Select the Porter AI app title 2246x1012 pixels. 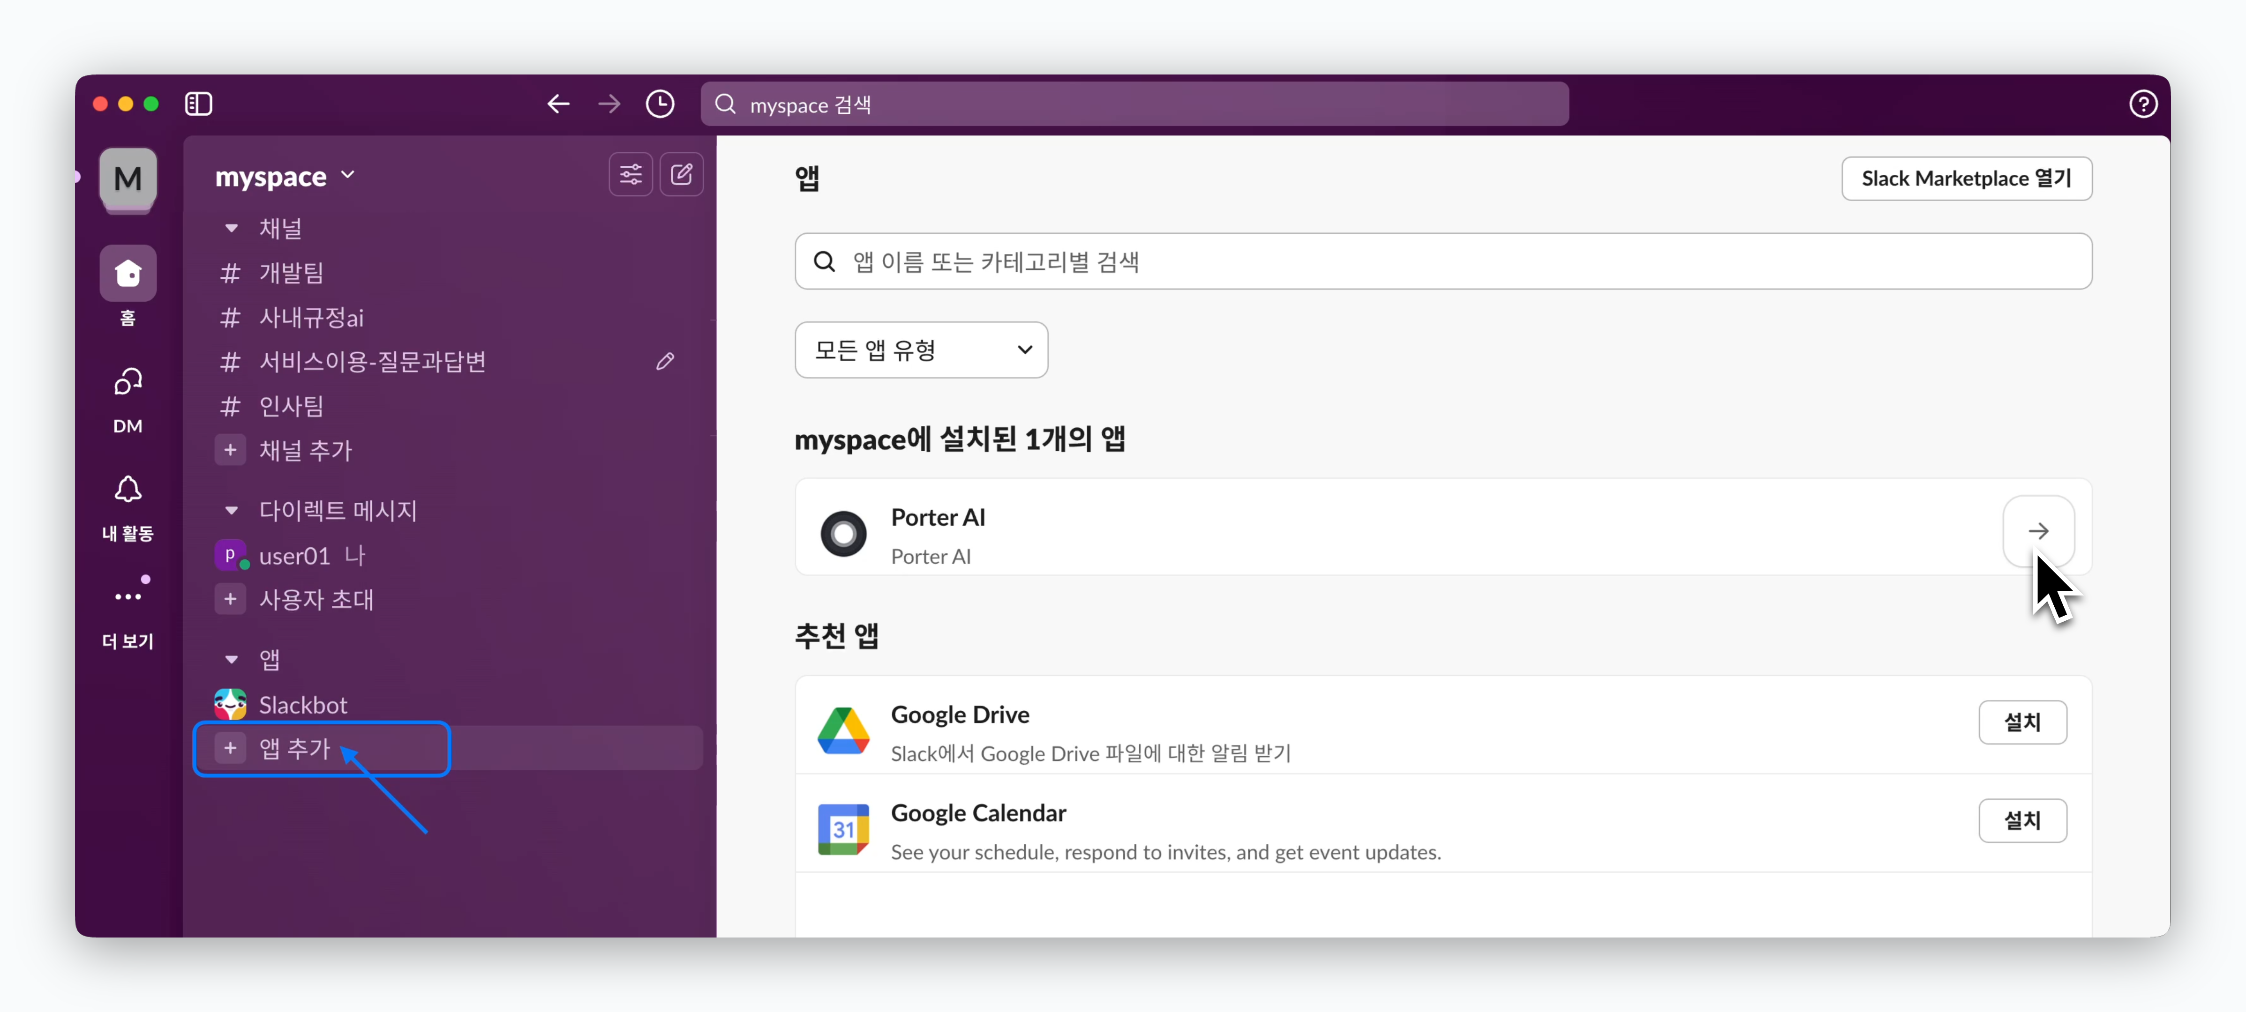937,517
